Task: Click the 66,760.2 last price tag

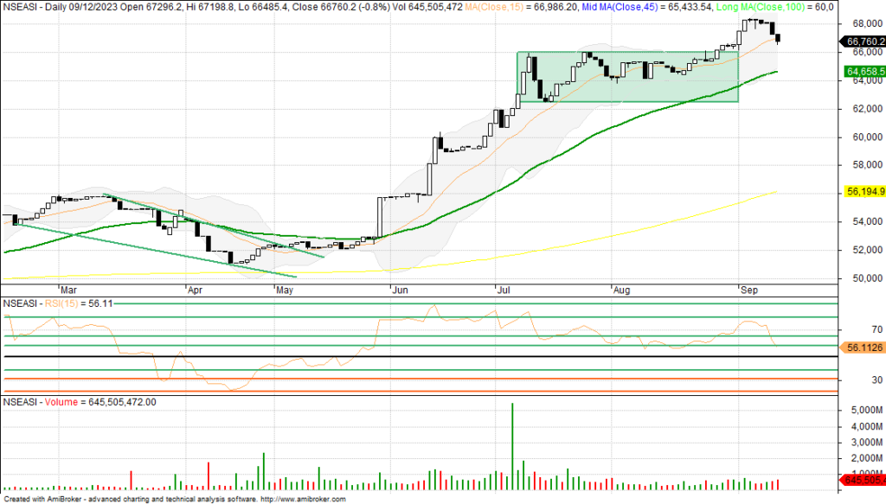Action: click(x=864, y=40)
